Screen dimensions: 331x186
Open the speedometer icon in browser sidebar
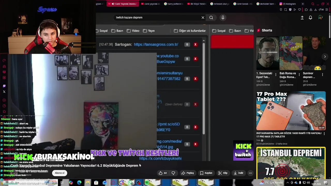[x=4, y=61]
